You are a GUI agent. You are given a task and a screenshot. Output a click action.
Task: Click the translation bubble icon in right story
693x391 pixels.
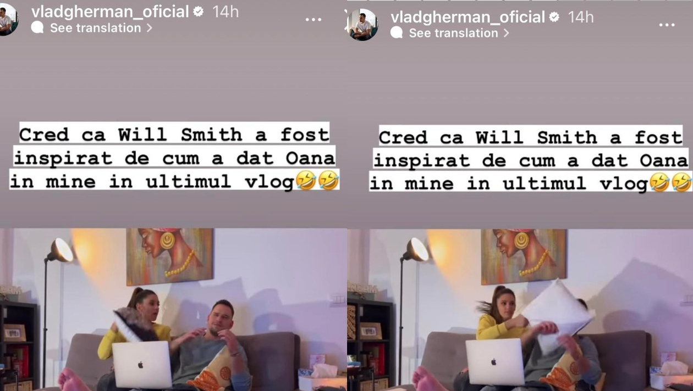tap(397, 33)
